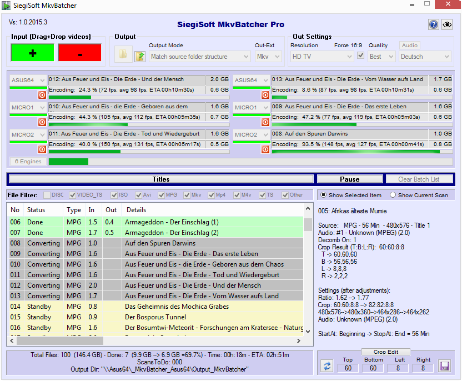462x381 pixels.
Task: Click the Left crop value field
Action: click(398, 368)
